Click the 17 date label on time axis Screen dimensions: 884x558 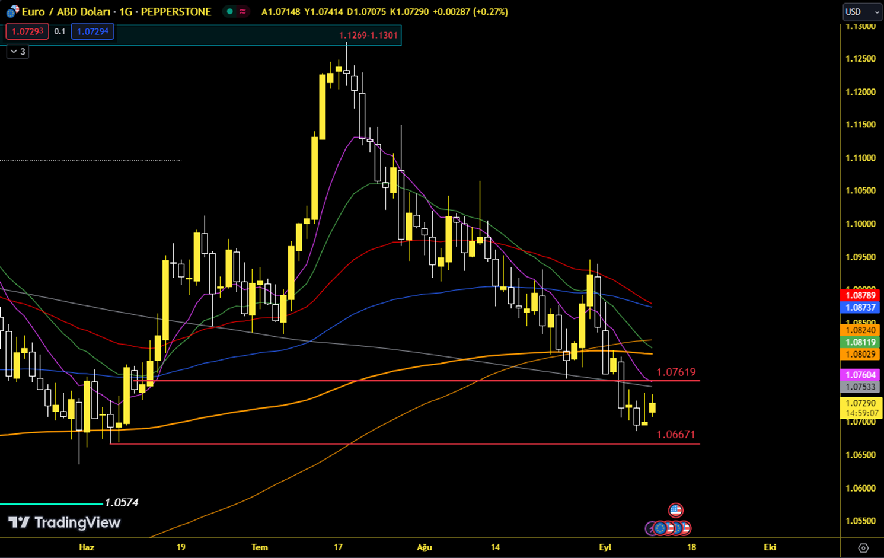[338, 547]
